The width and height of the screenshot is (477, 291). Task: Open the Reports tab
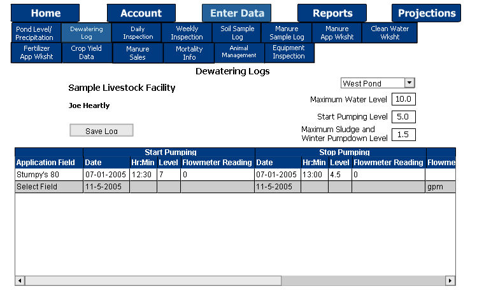[x=332, y=13]
